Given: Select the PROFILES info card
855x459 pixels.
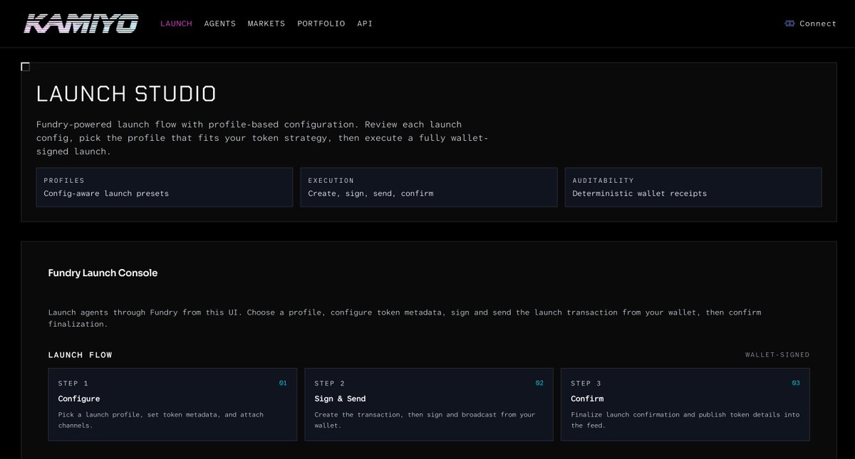Looking at the screenshot, I should pyautogui.click(x=165, y=187).
